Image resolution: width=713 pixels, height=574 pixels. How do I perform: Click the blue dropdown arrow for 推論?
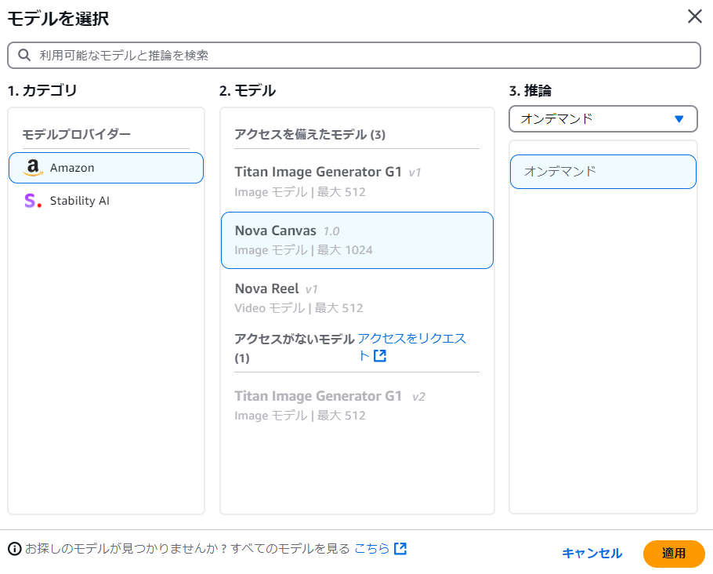pos(679,119)
